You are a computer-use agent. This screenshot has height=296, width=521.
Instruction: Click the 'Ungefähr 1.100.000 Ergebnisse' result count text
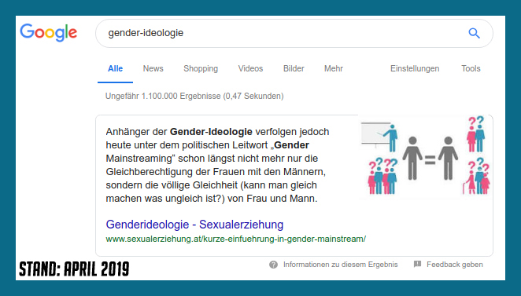194,96
